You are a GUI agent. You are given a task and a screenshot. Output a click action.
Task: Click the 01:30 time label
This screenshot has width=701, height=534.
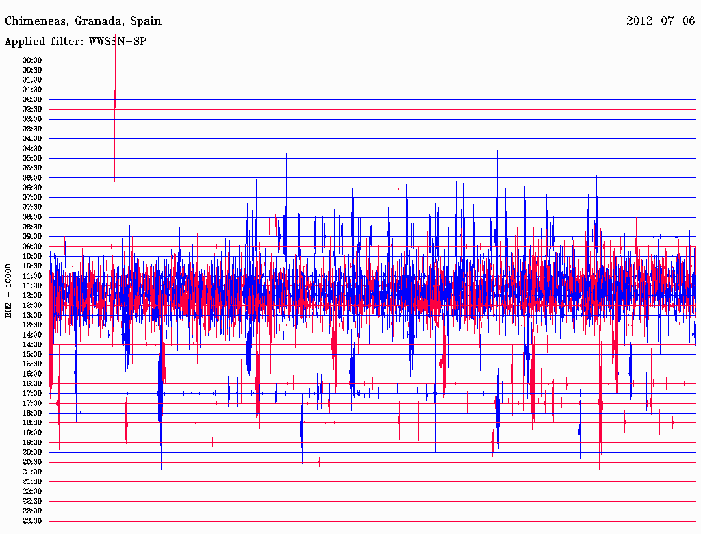[32, 90]
